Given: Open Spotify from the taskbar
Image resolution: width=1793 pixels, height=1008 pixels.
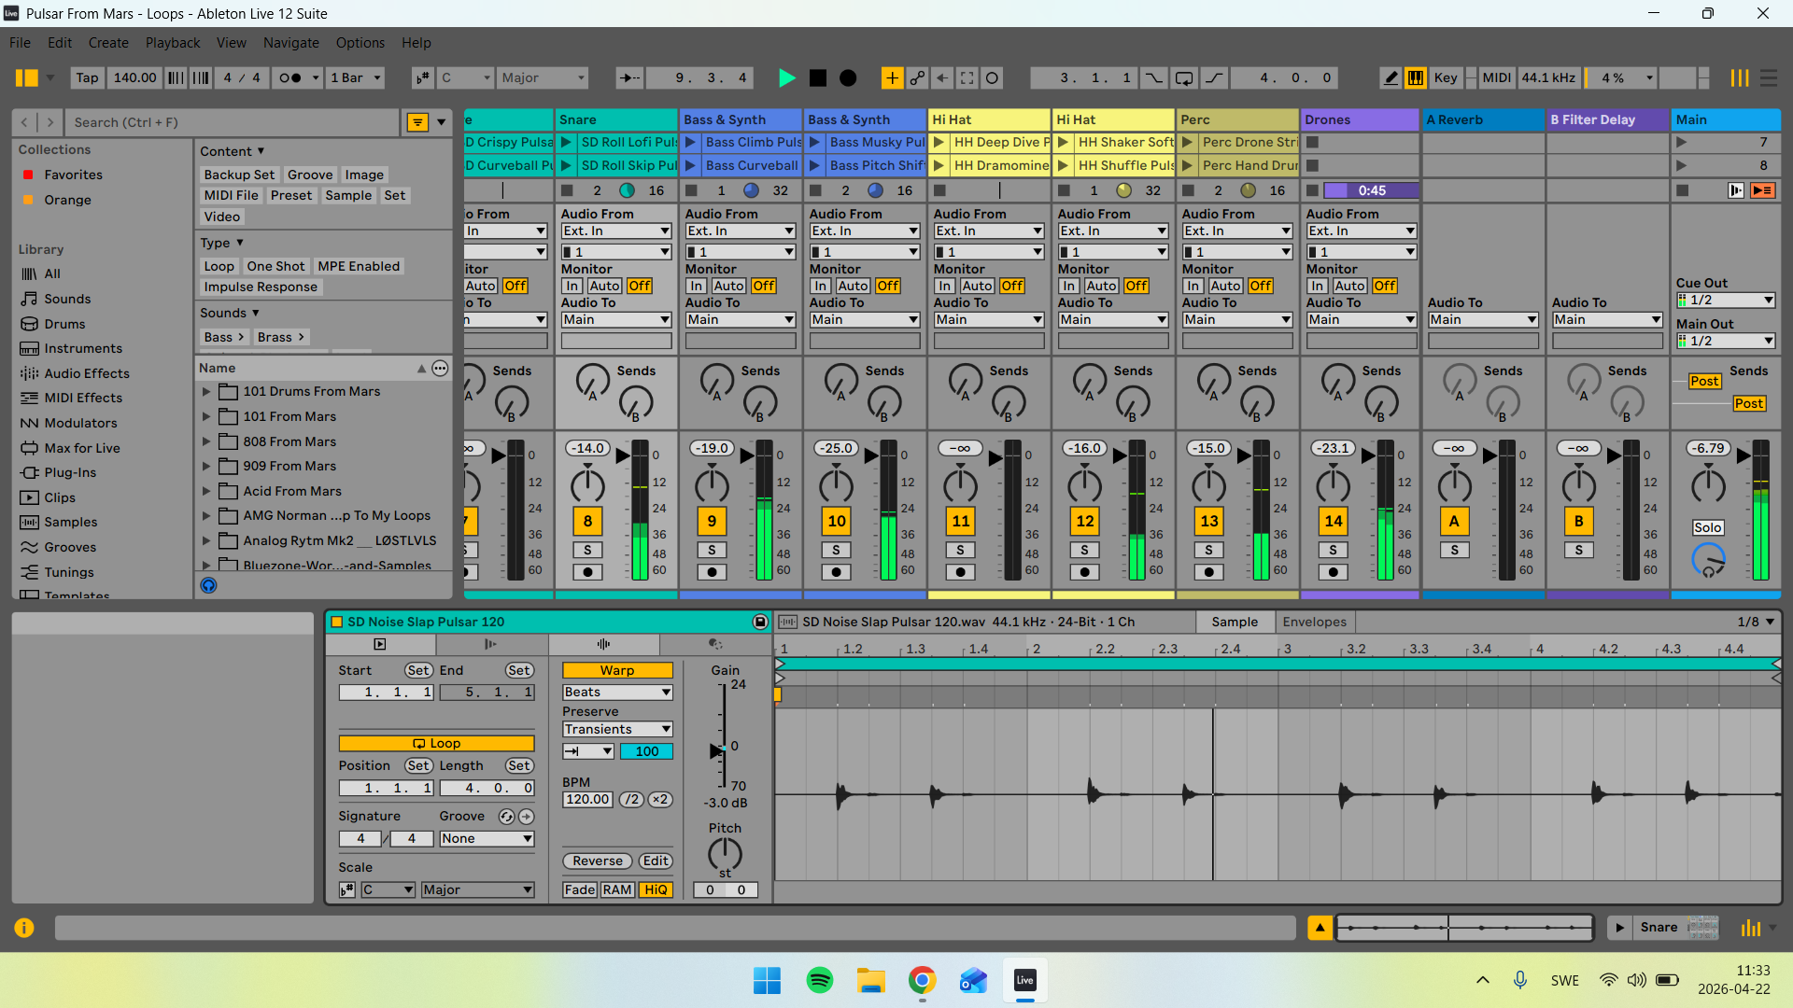Looking at the screenshot, I should pyautogui.click(x=819, y=981).
